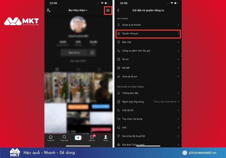The width and height of the screenshot is (226, 158).
Task: Tap the Mã QR icon in settings
Action: [119, 68]
